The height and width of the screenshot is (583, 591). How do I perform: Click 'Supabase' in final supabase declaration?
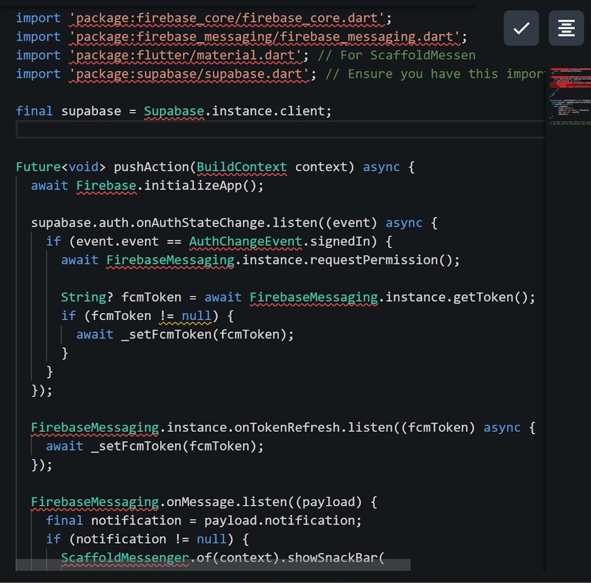174,111
